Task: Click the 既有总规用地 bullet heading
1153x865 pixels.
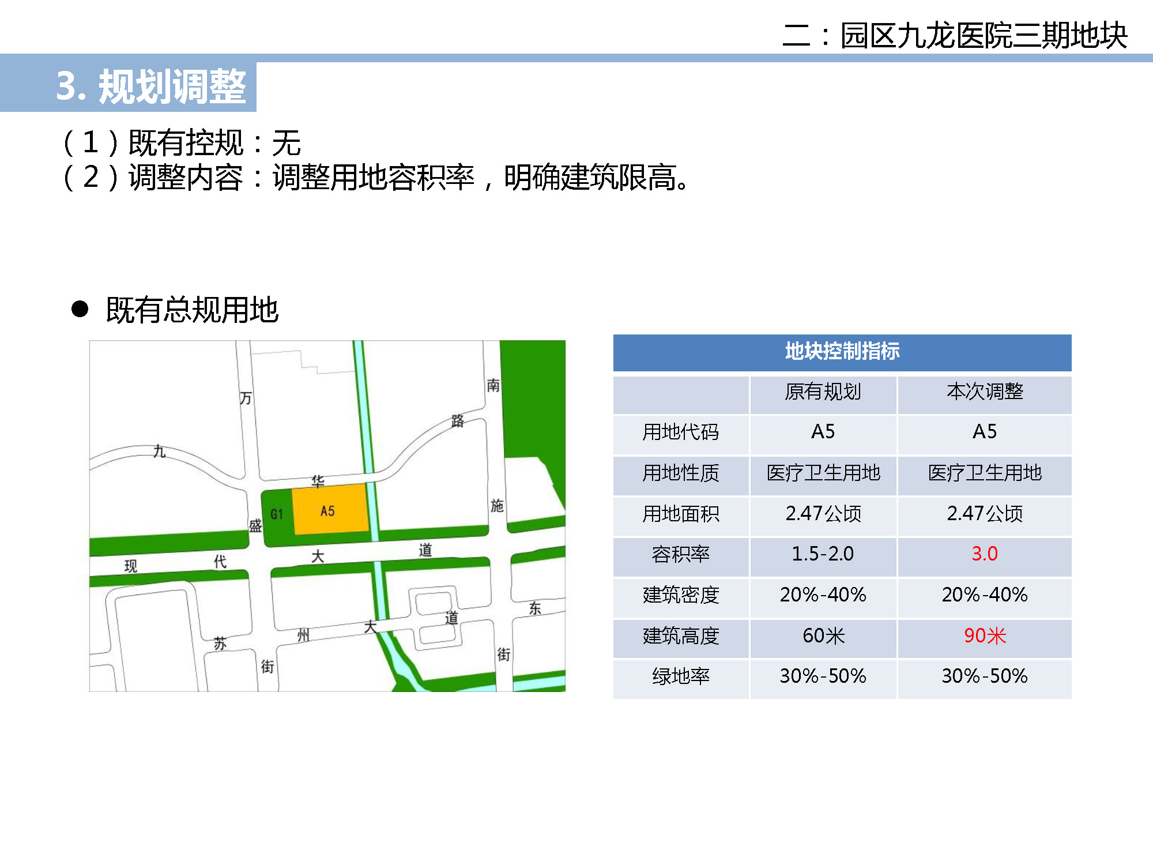Action: pyautogui.click(x=191, y=310)
